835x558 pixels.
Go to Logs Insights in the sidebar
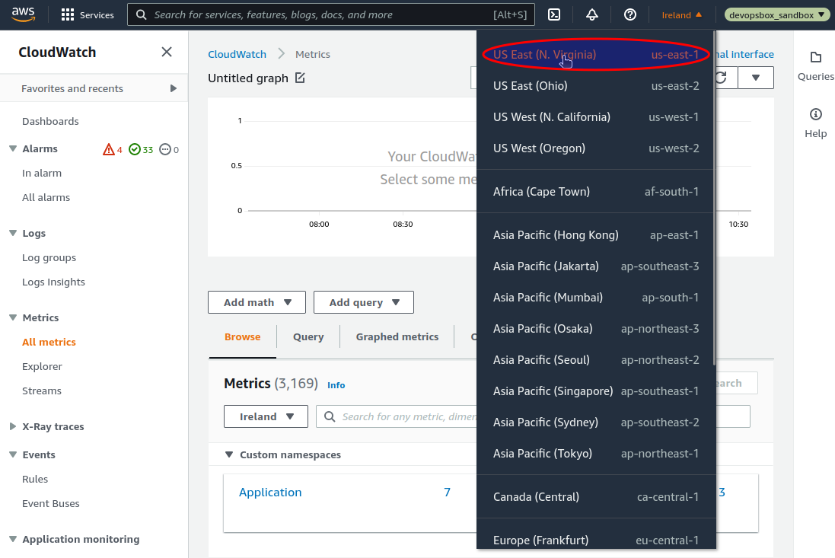(x=53, y=282)
